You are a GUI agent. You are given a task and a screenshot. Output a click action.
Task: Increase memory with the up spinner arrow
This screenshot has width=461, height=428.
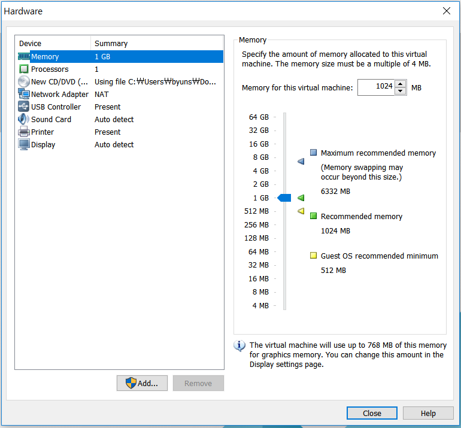(x=400, y=84)
